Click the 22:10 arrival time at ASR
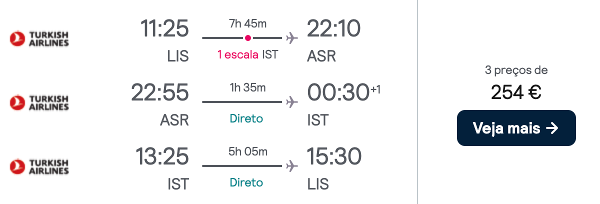Image resolution: width=600 pixels, height=204 pixels. (x=333, y=28)
